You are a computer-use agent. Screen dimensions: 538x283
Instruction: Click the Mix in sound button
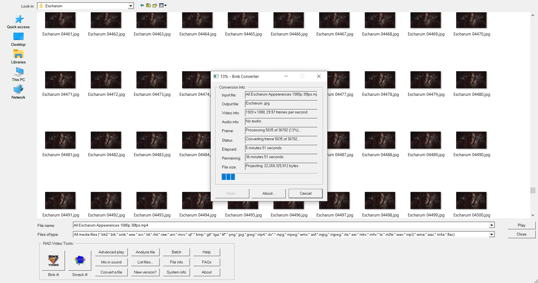(111, 262)
